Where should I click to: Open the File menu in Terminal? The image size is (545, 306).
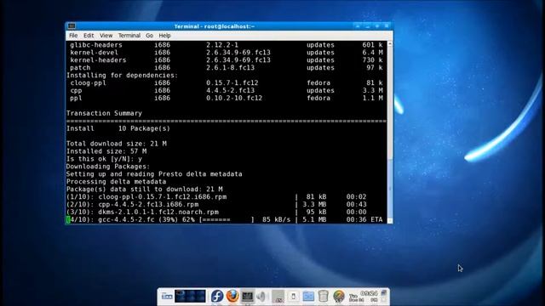pos(73,36)
